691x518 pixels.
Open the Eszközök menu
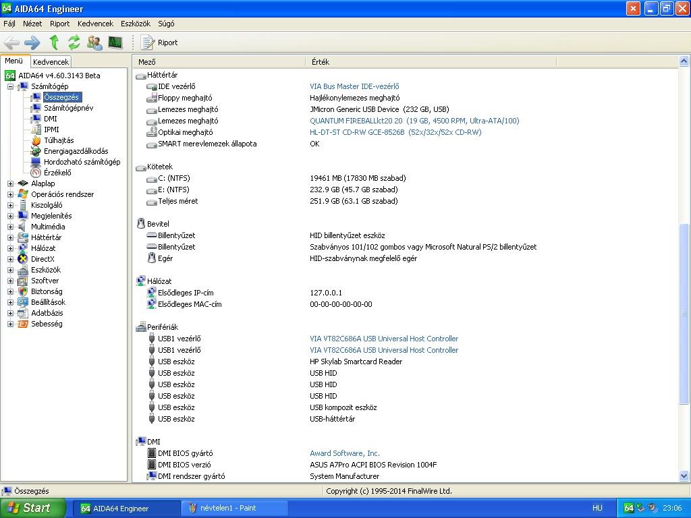[x=136, y=24]
